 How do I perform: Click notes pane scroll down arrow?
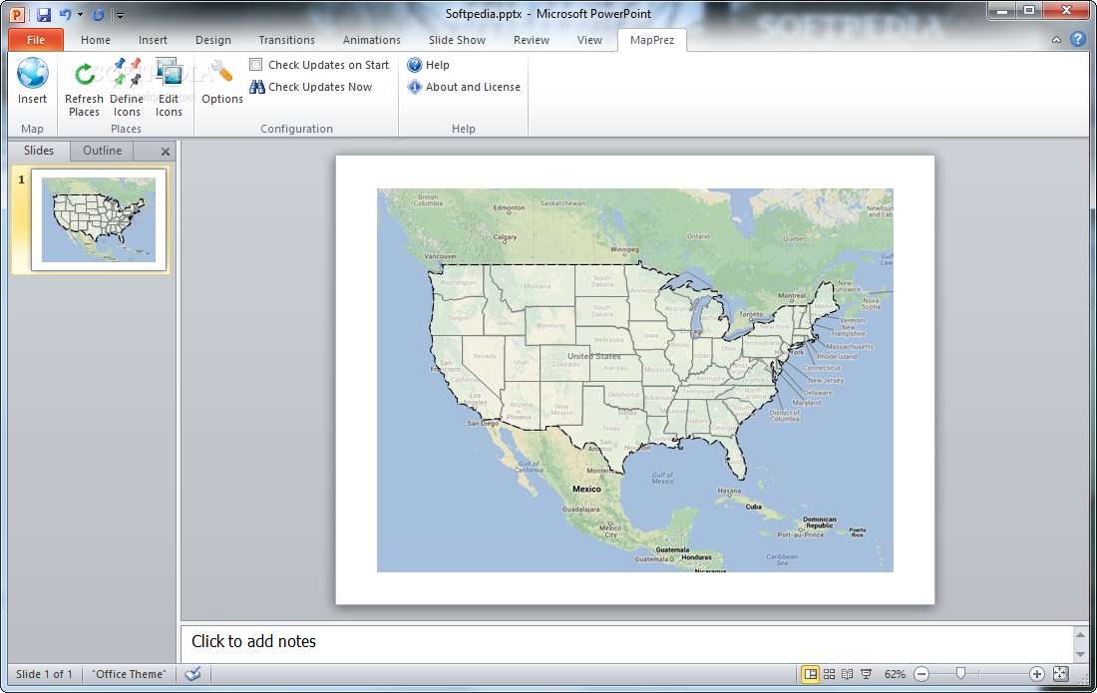[1080, 654]
